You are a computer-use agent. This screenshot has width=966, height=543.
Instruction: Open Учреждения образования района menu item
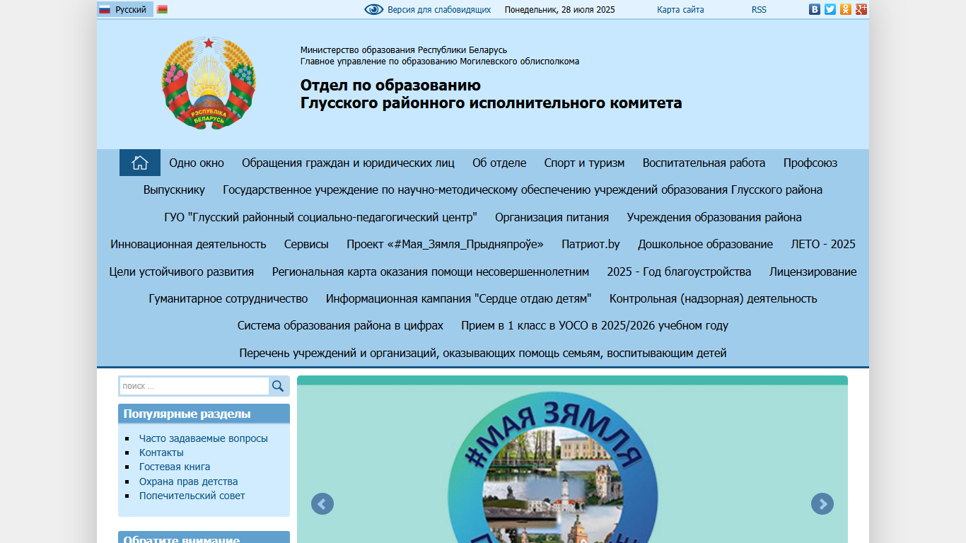[714, 217]
